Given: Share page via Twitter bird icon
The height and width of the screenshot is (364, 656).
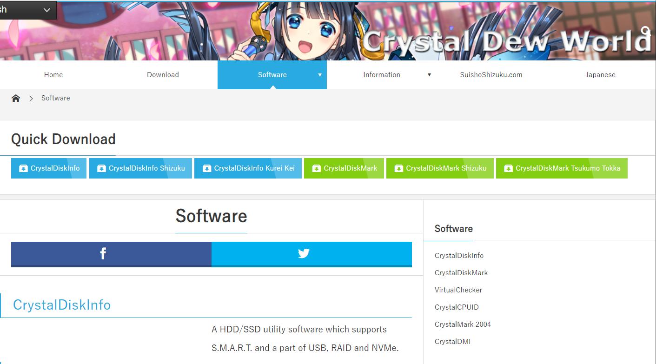Looking at the screenshot, I should click(304, 253).
